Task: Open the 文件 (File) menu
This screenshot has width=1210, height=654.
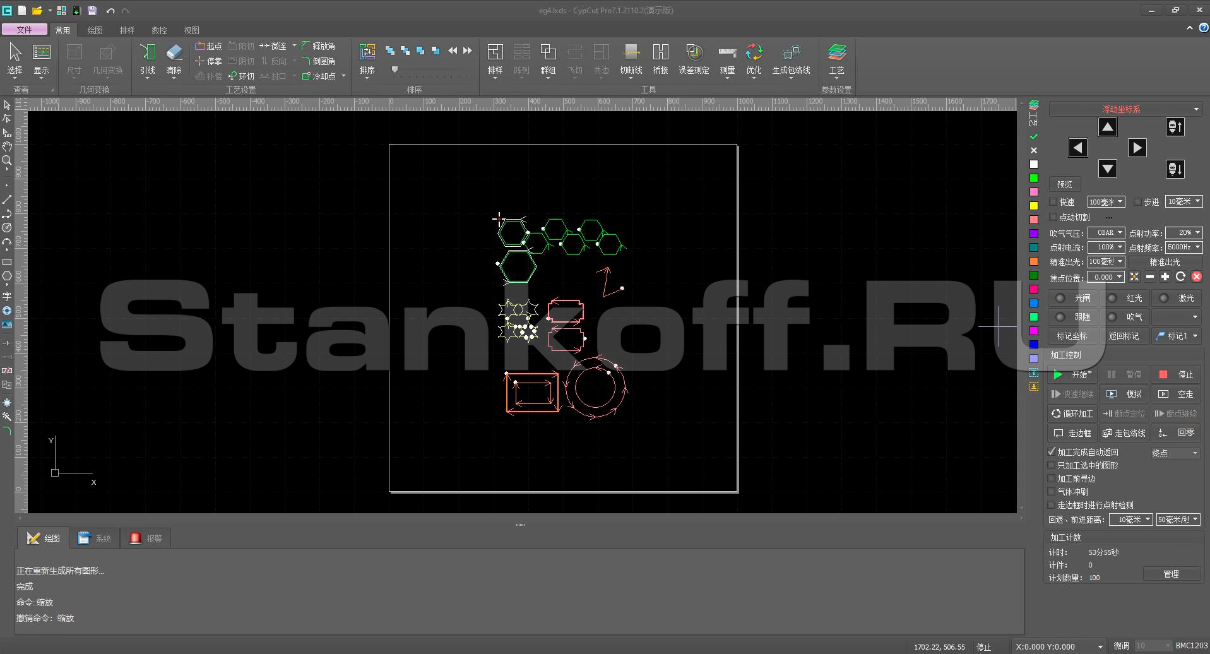Action: click(x=25, y=30)
